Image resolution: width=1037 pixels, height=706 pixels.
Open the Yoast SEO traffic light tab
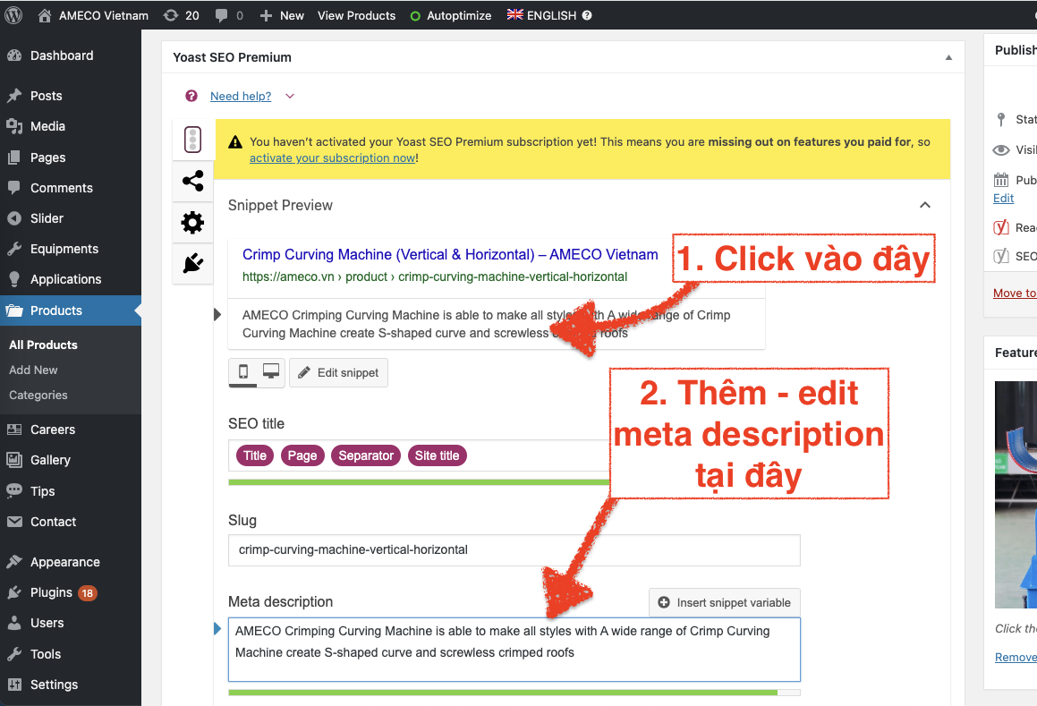coord(192,140)
